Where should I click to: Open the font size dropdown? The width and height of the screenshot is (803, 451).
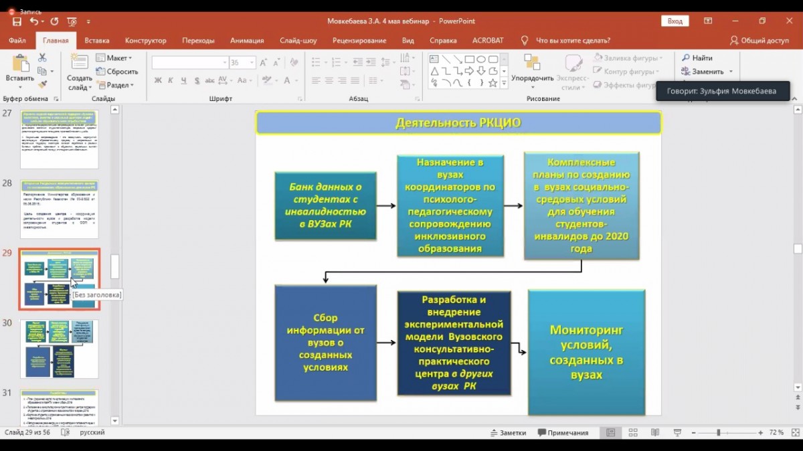tap(252, 63)
